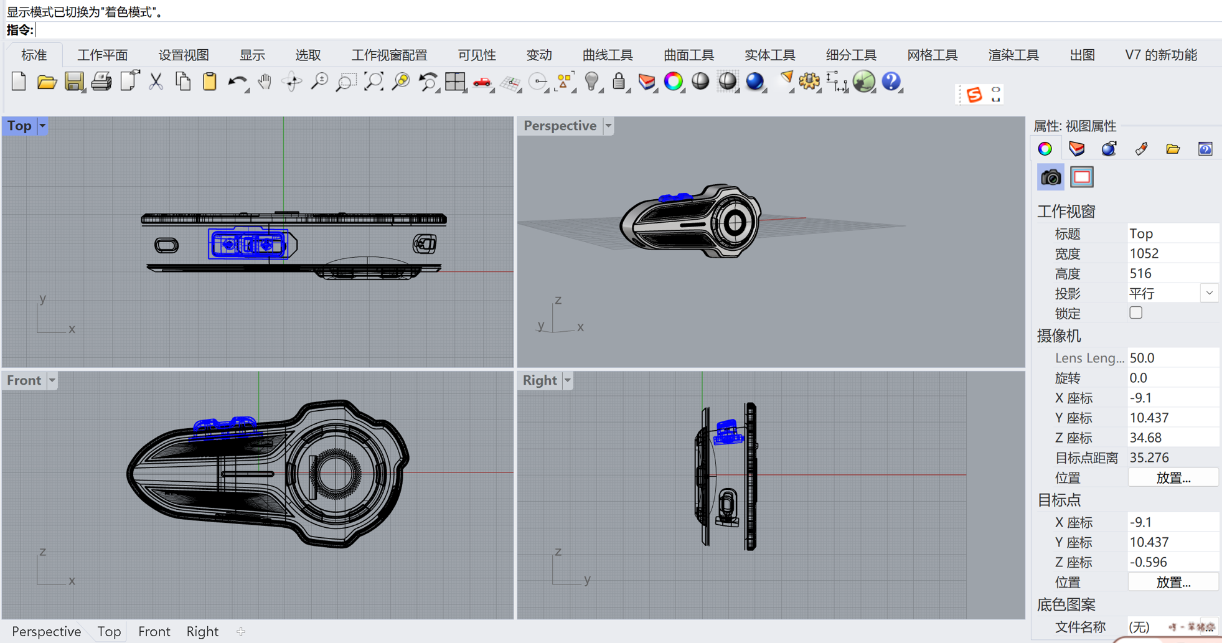Toggle the red rectangle viewport icon
The width and height of the screenshot is (1222, 643).
click(x=1082, y=177)
